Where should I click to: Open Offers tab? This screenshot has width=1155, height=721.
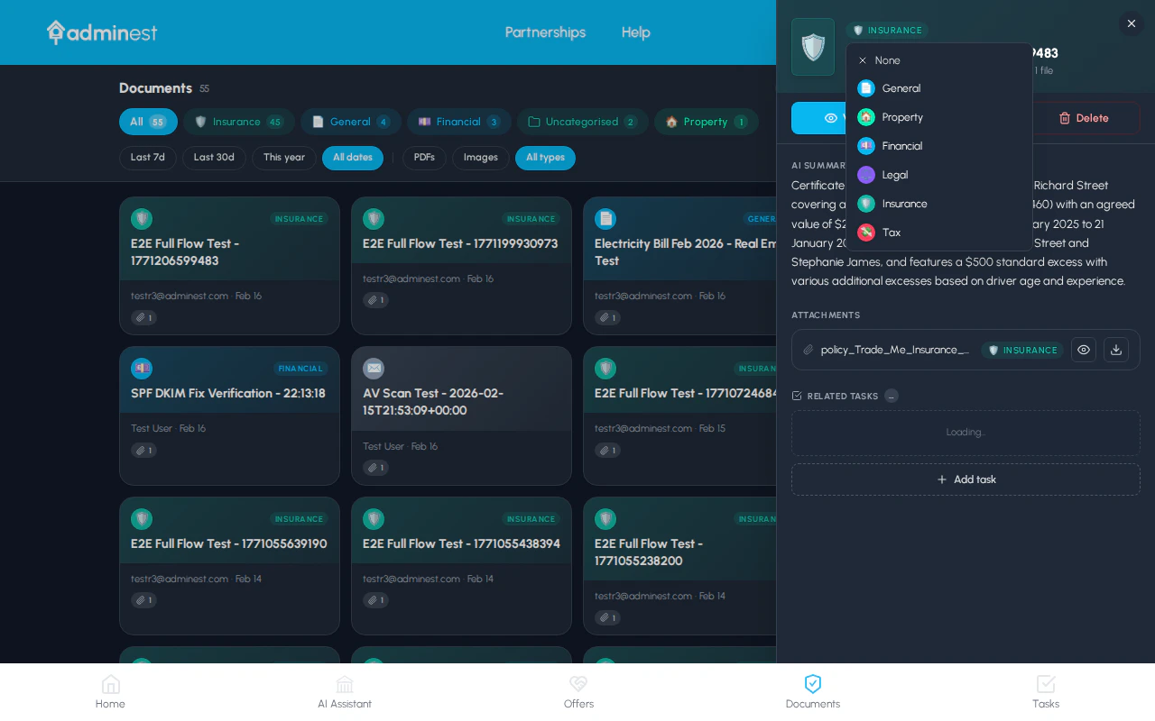(578, 692)
